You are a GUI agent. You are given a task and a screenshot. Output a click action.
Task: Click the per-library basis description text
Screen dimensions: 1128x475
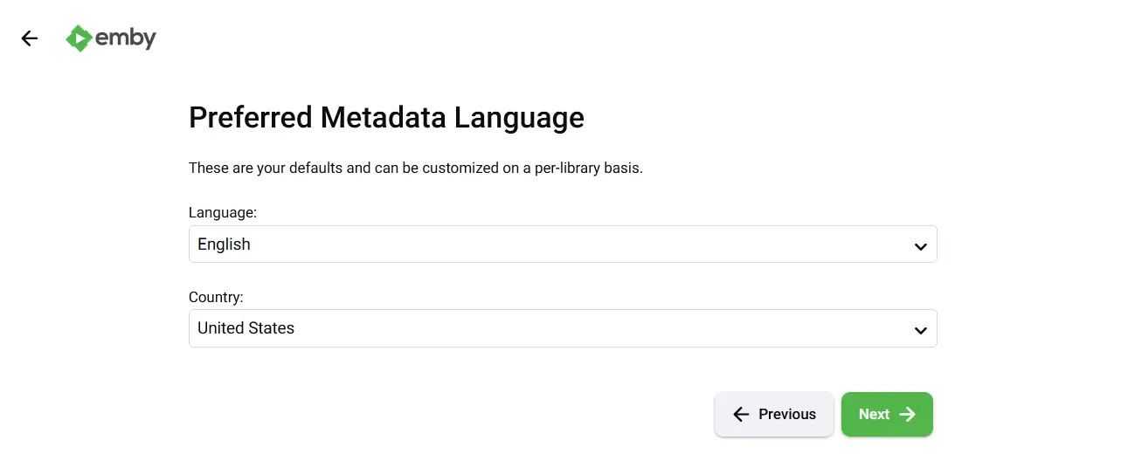point(416,168)
